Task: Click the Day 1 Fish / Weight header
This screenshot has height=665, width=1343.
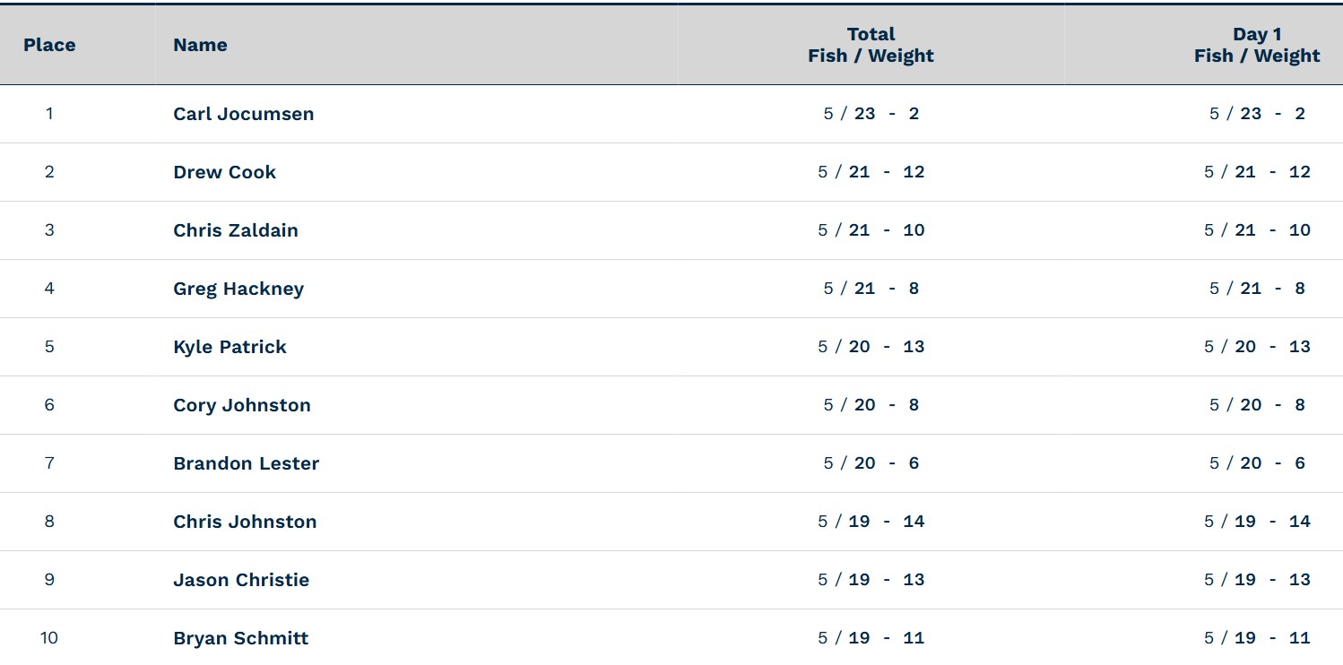Action: 1257,45
